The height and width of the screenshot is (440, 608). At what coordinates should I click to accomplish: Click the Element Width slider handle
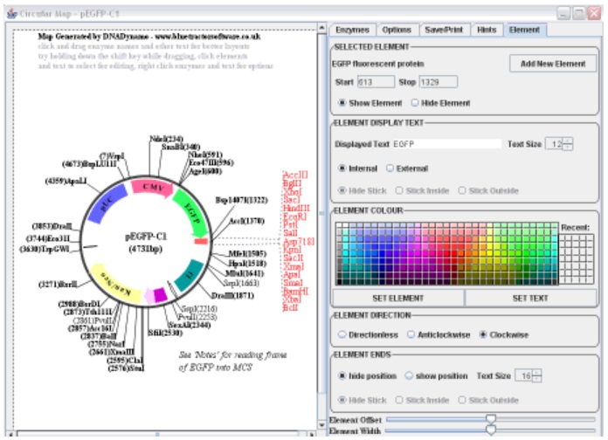coord(491,430)
